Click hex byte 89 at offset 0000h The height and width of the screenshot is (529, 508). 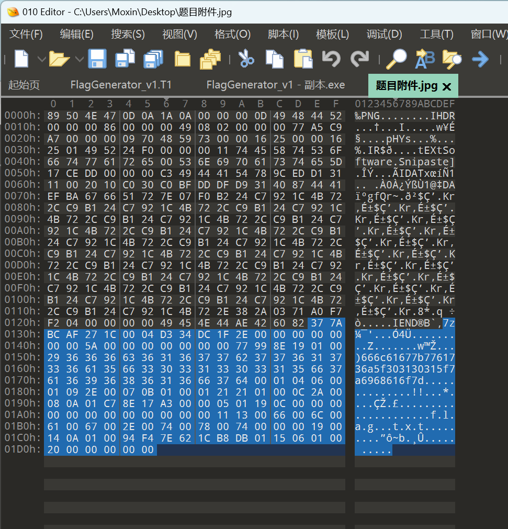(53, 116)
